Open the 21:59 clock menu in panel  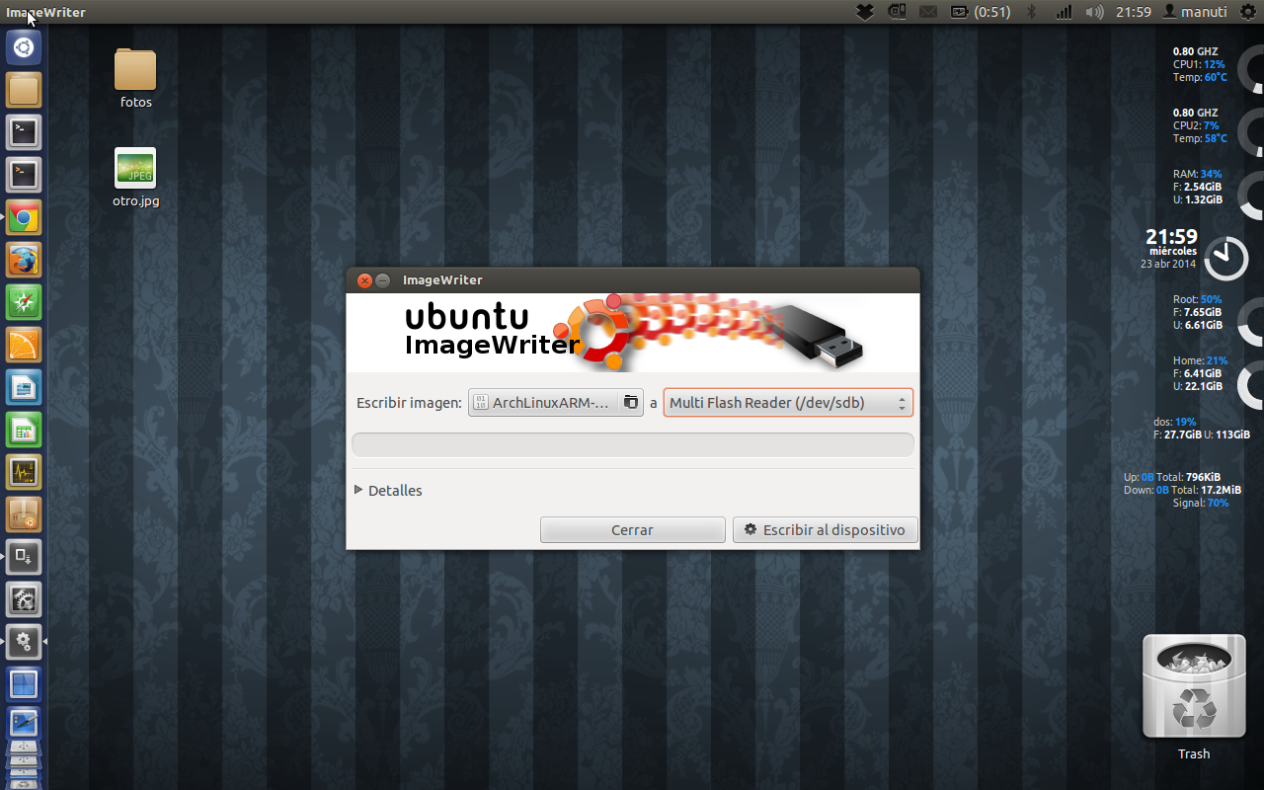coord(1134,12)
